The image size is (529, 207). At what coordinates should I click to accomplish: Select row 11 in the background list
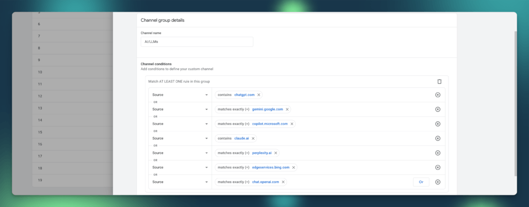coord(72,84)
